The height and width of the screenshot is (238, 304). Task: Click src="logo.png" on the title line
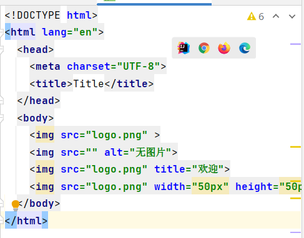[104, 169]
